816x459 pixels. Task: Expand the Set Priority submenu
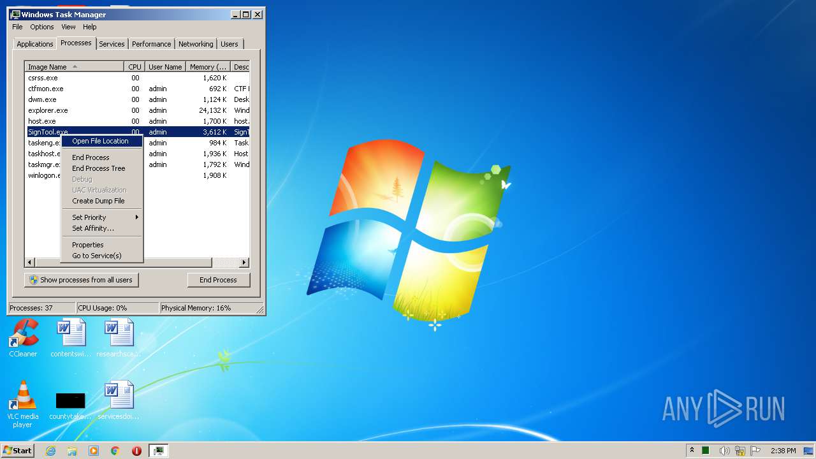coord(101,217)
